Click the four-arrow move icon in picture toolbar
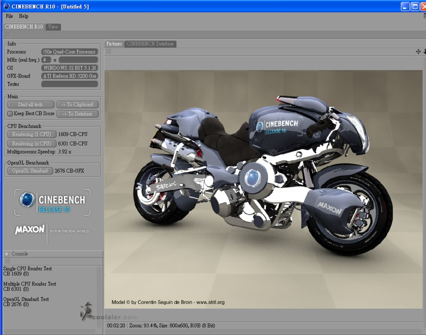 click(x=418, y=52)
